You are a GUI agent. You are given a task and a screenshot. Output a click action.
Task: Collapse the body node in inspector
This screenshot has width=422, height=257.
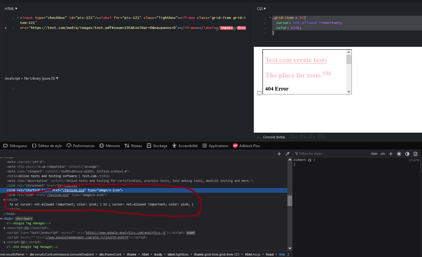[1, 219]
